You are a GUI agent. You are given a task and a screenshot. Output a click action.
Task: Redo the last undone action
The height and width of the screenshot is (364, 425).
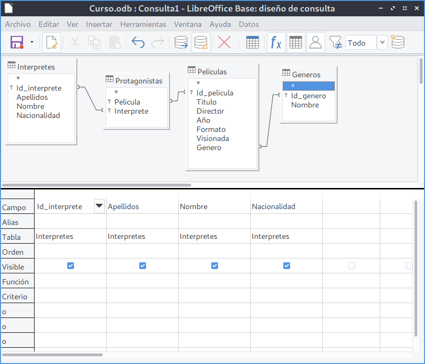click(158, 42)
